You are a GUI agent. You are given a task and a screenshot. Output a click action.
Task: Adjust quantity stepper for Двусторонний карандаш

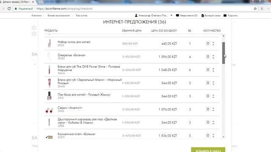[213, 122]
